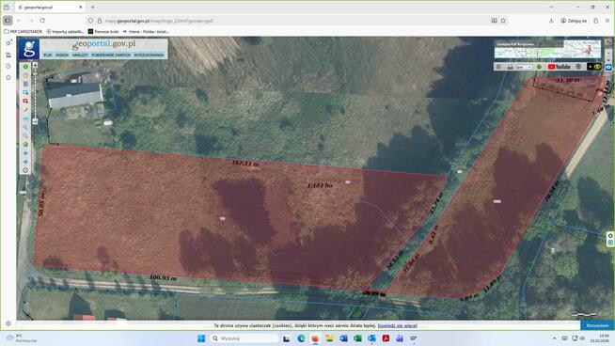Click the Windows taskbar search box
Viewport: 615px width, 346px height.
pyautogui.click(x=244, y=338)
